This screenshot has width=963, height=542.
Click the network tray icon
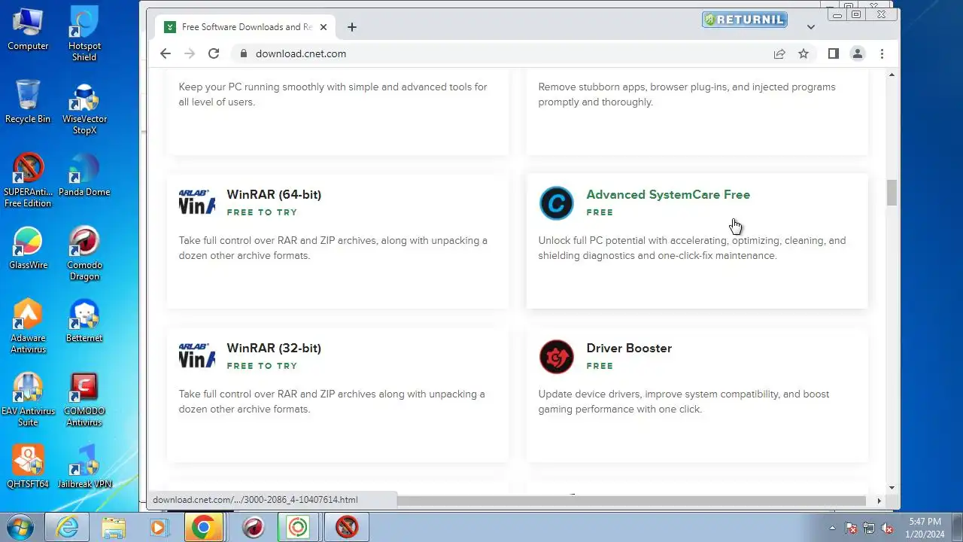click(x=869, y=528)
